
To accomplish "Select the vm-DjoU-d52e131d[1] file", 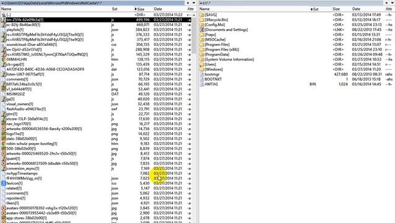I will (x=96, y=50).
